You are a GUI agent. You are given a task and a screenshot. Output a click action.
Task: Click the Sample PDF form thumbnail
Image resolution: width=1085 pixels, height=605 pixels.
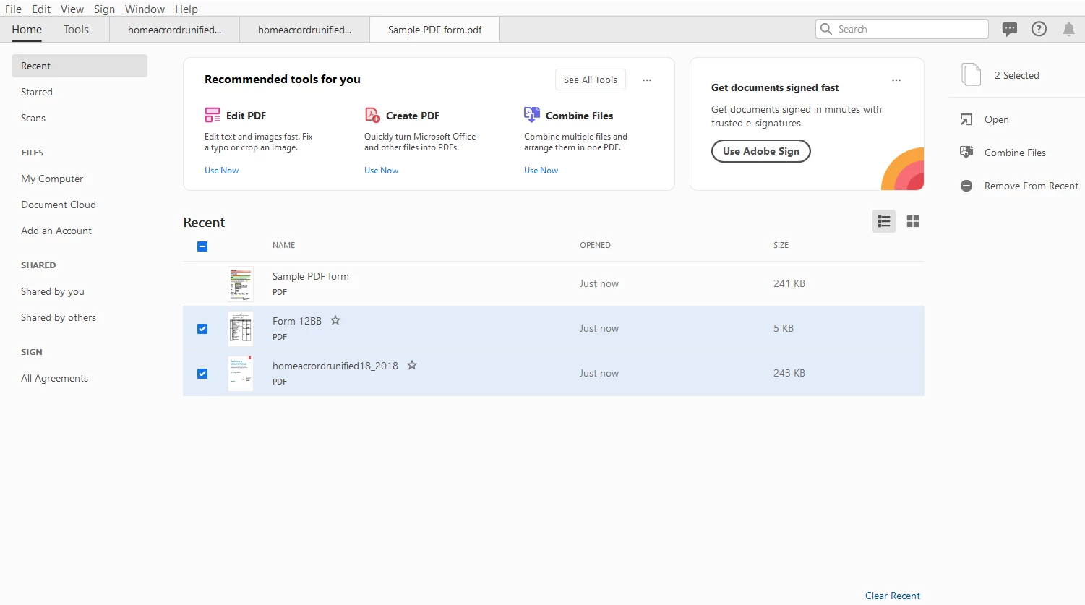(x=241, y=283)
